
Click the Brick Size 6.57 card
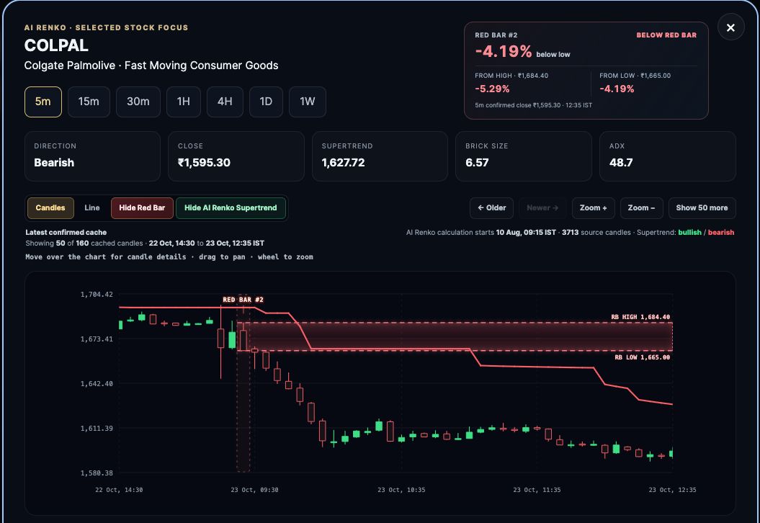coord(524,156)
